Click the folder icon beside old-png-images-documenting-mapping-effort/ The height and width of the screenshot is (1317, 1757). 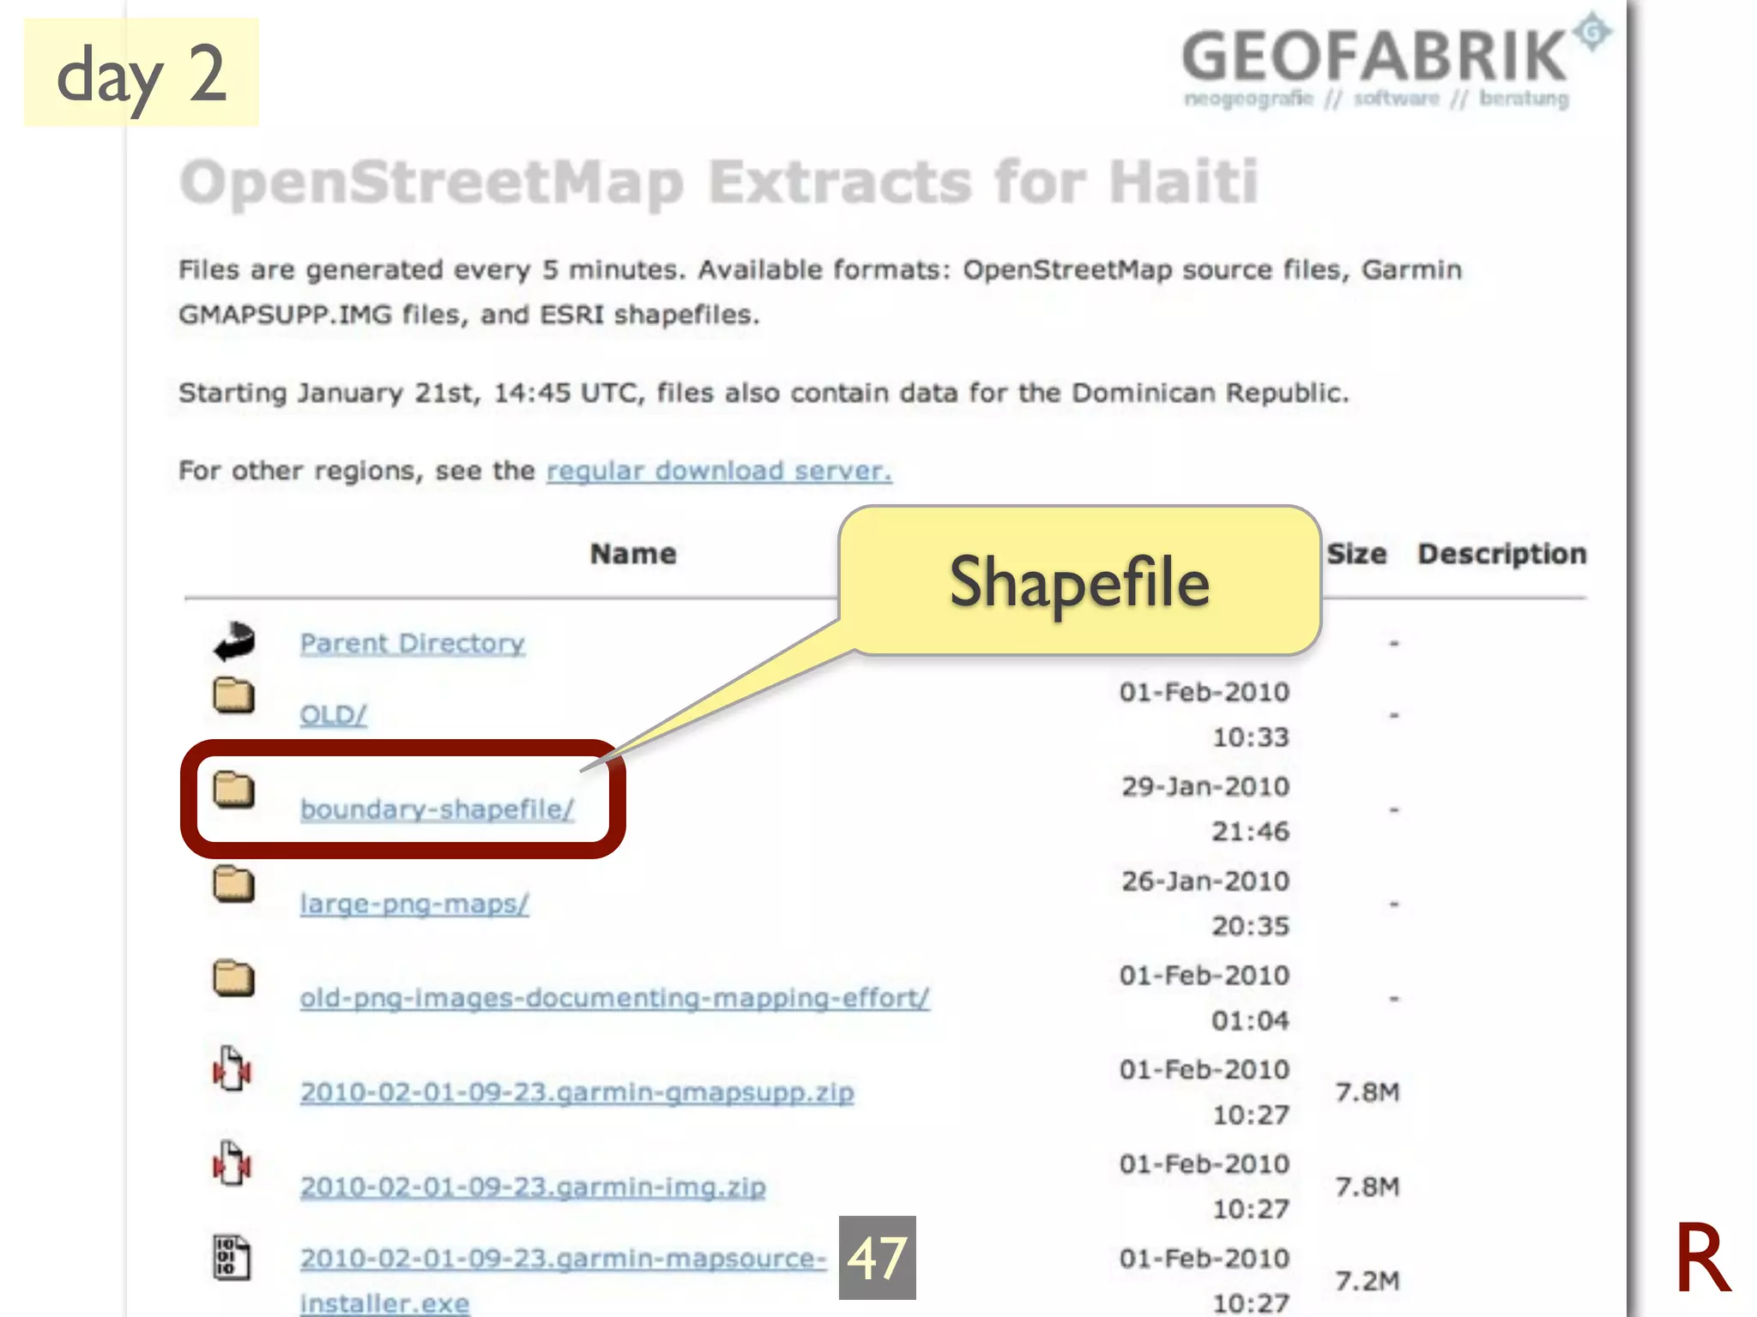[233, 978]
